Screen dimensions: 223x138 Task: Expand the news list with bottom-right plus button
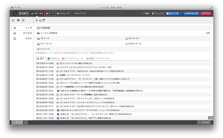pyautogui.click(x=210, y=118)
